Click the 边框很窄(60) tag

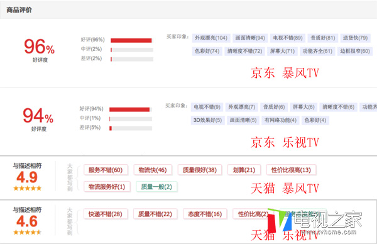(355, 52)
